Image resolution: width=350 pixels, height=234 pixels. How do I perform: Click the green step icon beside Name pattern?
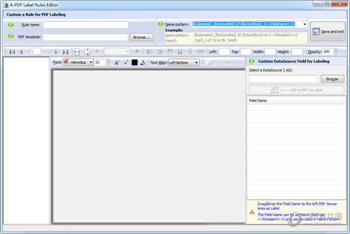(161, 24)
